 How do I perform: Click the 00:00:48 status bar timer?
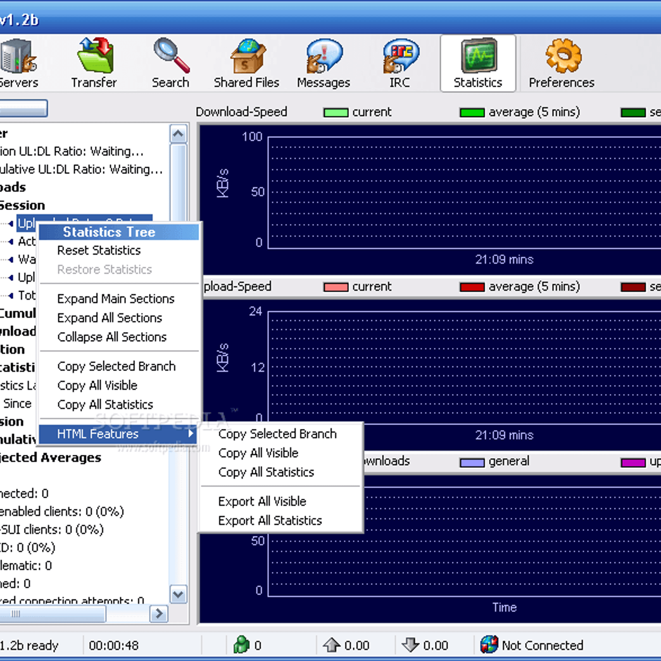[114, 645]
